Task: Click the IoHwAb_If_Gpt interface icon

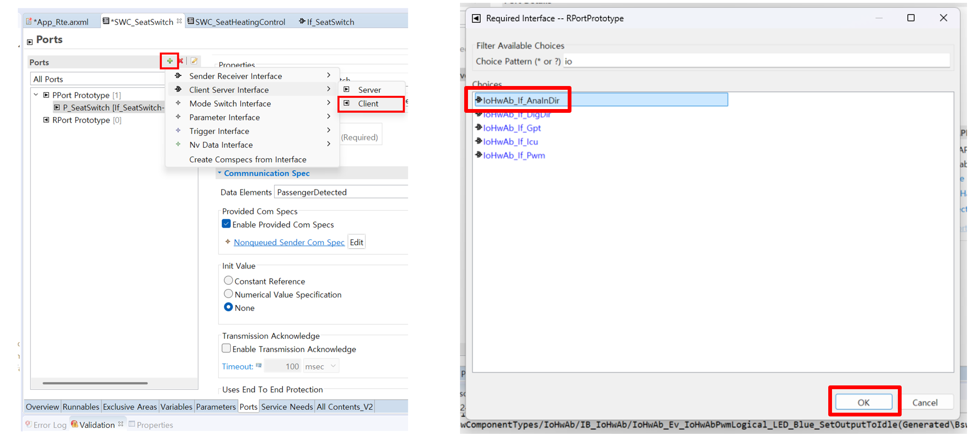Action: [x=478, y=127]
